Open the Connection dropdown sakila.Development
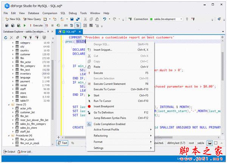Screen dimensions: 227x163 166,19
